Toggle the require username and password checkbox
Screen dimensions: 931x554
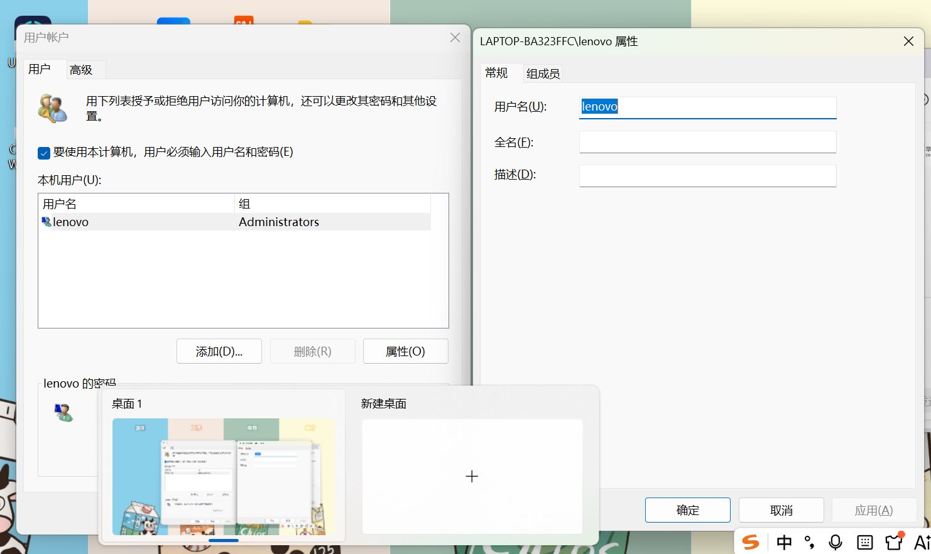coord(44,153)
